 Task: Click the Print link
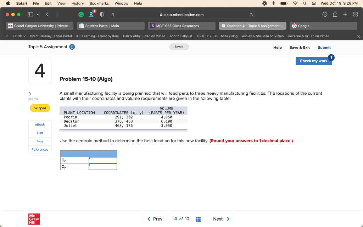[40, 142]
